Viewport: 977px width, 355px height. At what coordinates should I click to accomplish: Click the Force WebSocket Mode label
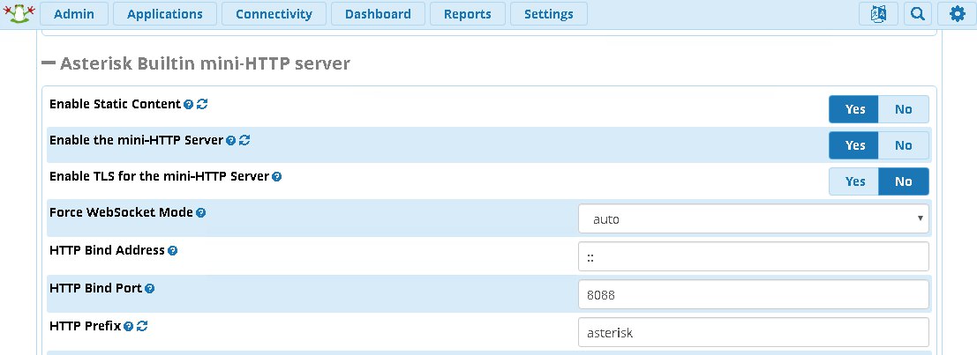click(x=121, y=212)
